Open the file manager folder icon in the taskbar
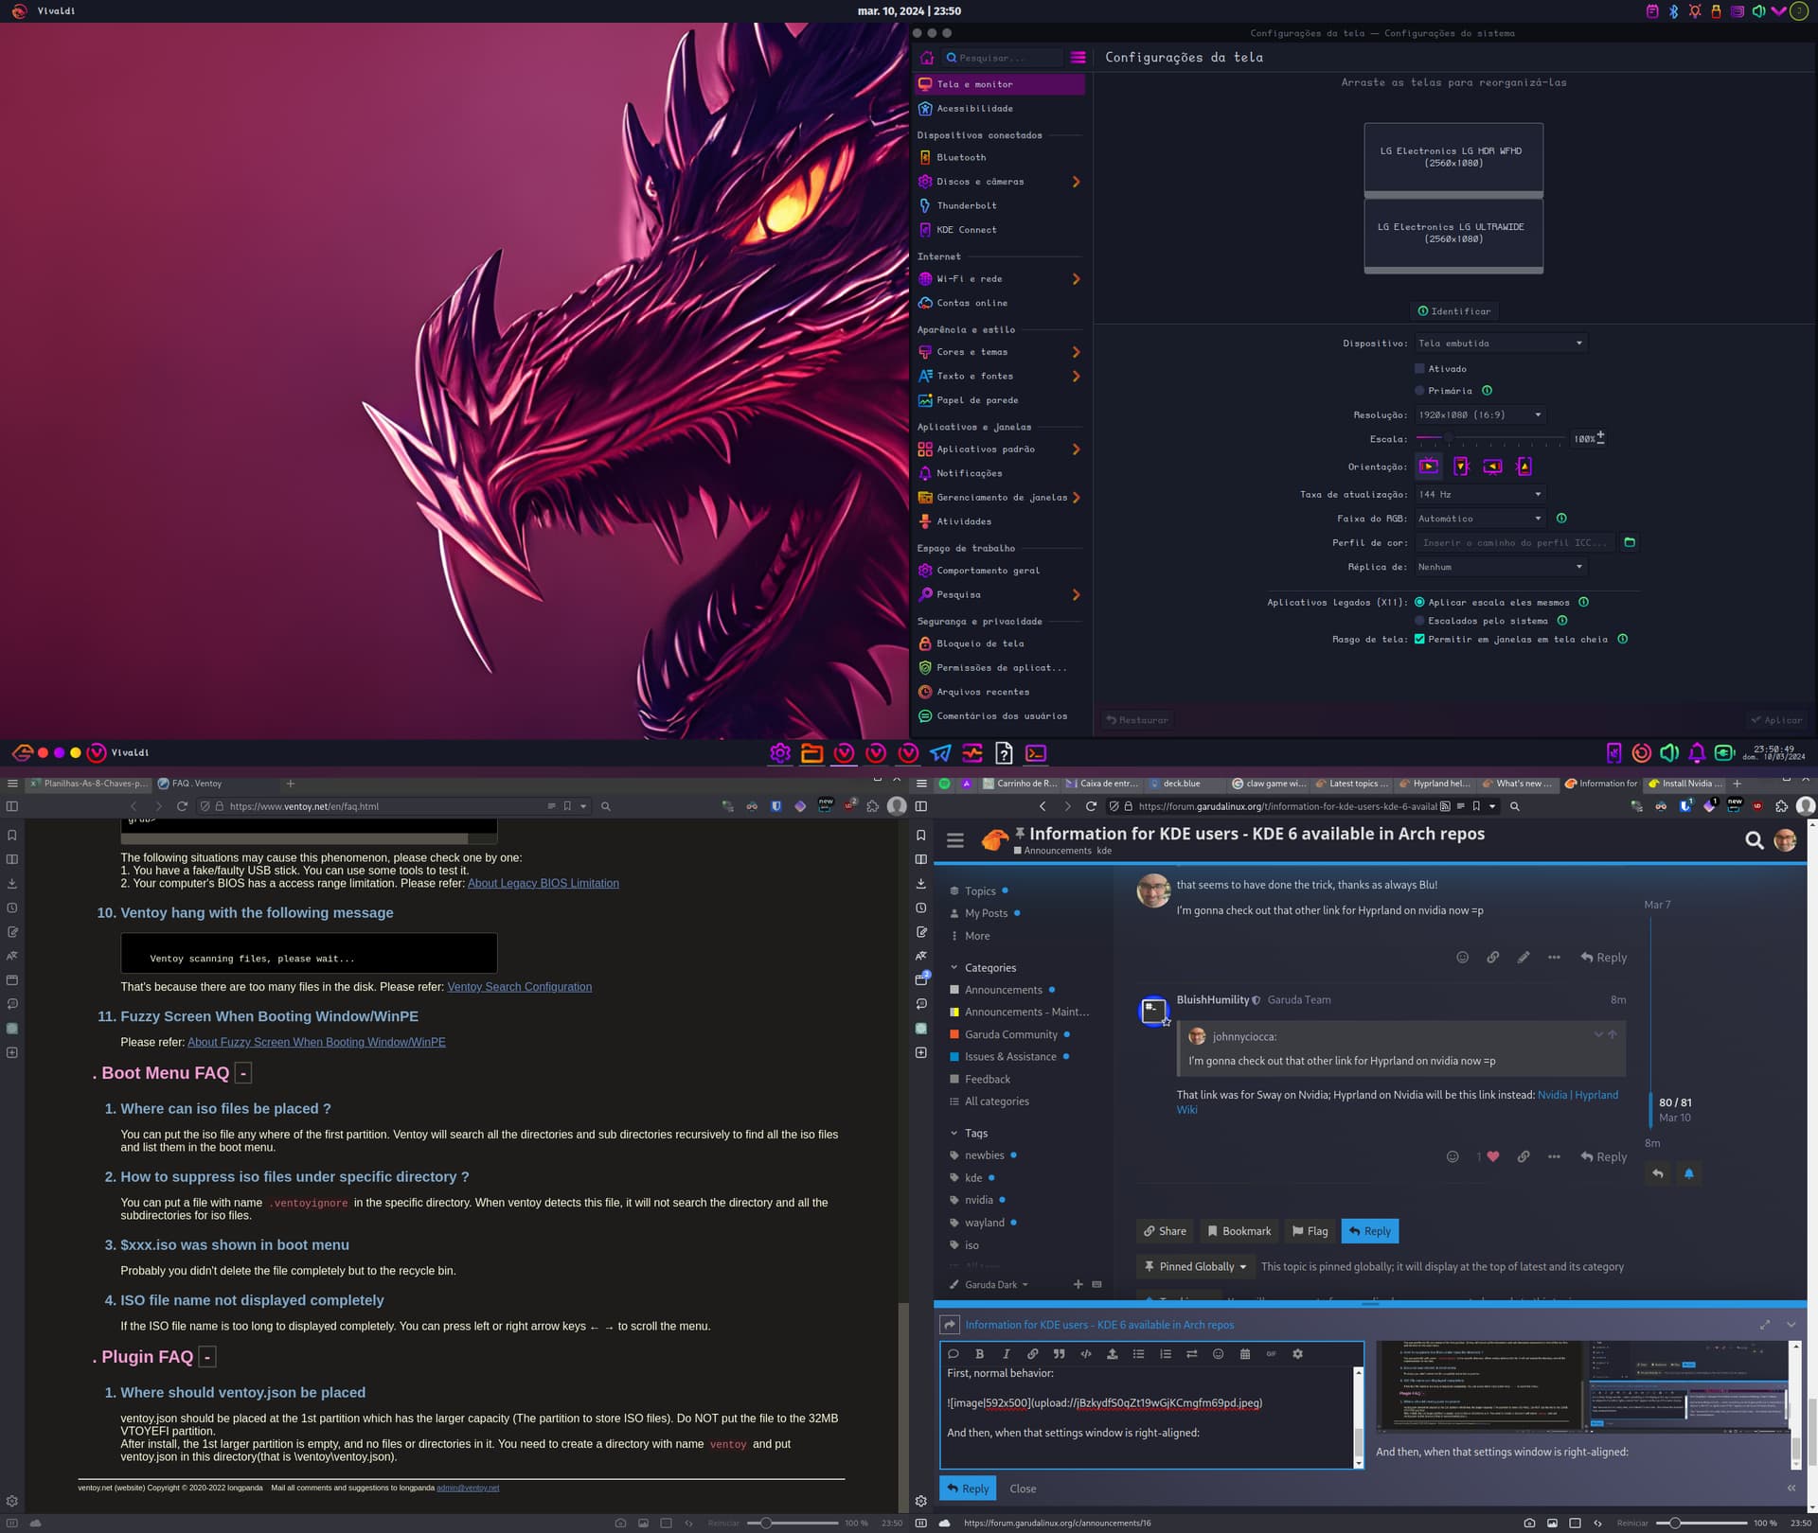The width and height of the screenshot is (1818, 1533). [811, 753]
